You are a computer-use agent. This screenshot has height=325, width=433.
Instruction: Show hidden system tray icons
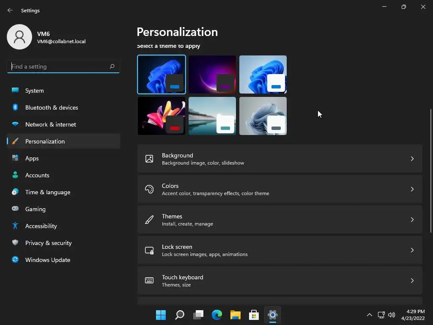[370, 315]
